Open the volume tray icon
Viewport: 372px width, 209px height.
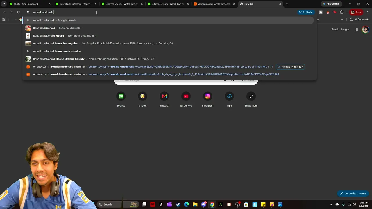point(354,204)
